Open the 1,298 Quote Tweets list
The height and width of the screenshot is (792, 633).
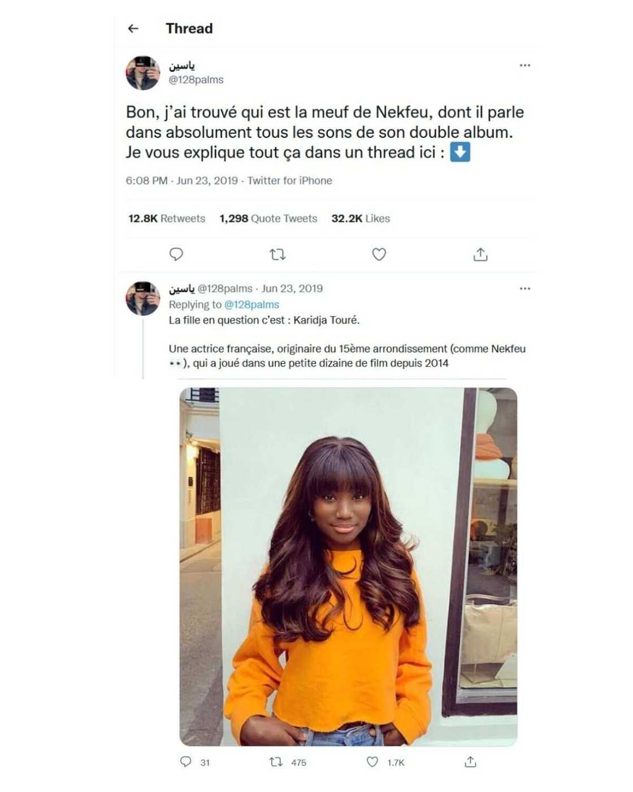click(x=268, y=218)
